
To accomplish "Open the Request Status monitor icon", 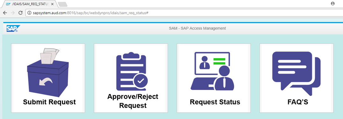I will (x=212, y=71).
